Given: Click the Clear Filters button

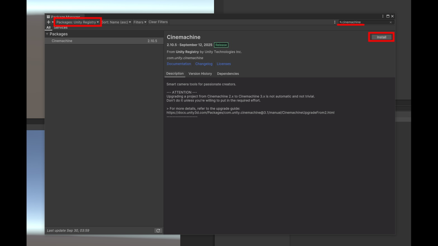Looking at the screenshot, I should [x=158, y=22].
